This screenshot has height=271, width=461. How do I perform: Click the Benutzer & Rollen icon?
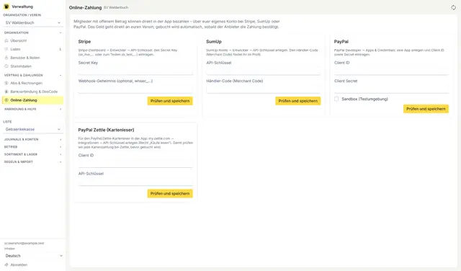click(x=6, y=58)
